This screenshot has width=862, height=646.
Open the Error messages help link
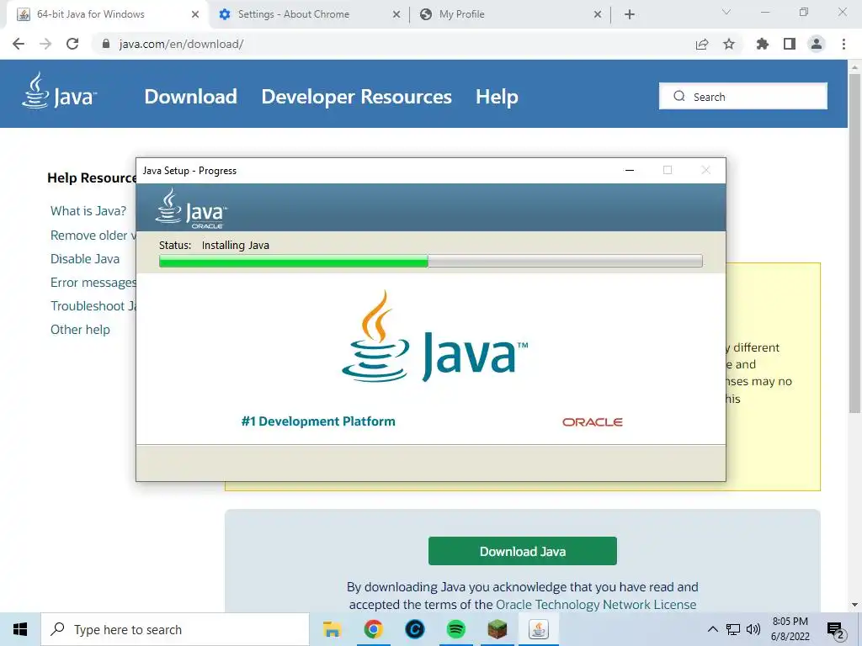tap(93, 283)
